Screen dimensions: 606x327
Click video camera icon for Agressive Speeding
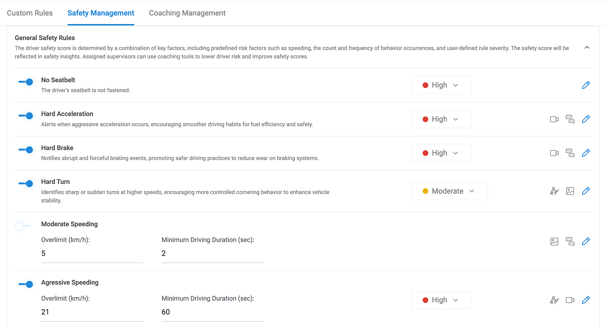[570, 300]
